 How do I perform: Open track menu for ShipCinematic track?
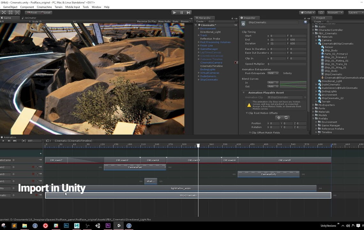pyautogui.click(x=41, y=195)
